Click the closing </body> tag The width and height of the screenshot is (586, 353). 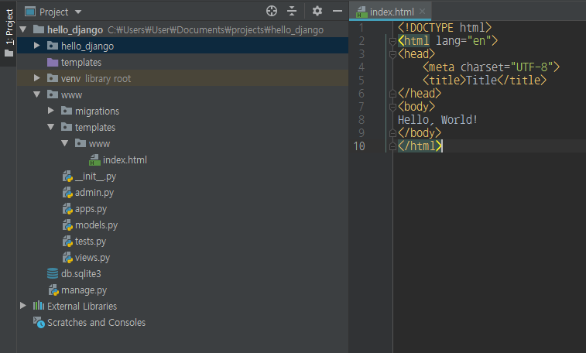pos(420,133)
